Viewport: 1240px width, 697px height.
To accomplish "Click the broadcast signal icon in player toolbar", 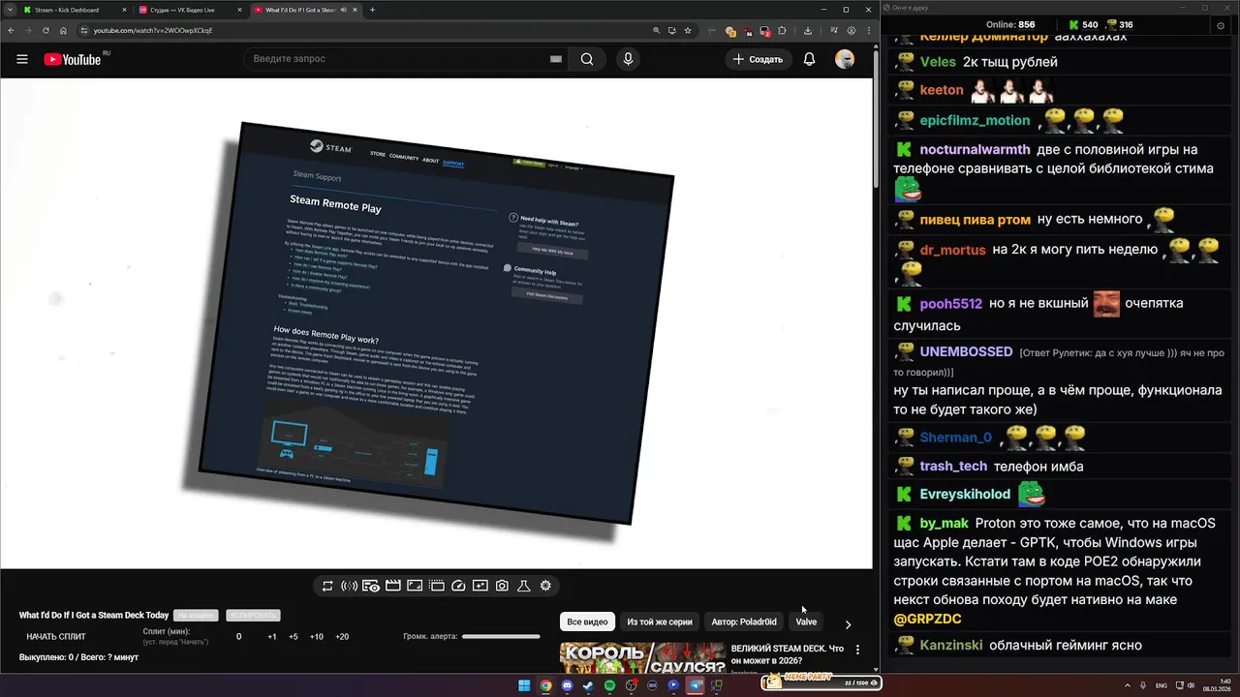I will [349, 586].
